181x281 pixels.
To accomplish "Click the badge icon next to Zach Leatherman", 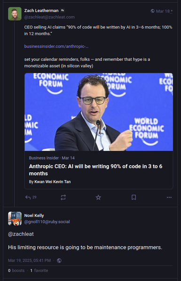I will click(63, 10).
